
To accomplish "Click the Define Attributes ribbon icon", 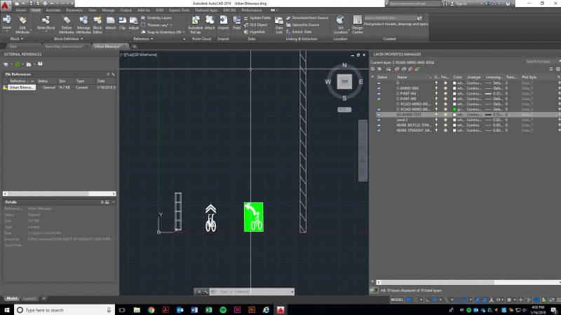I will [67, 22].
